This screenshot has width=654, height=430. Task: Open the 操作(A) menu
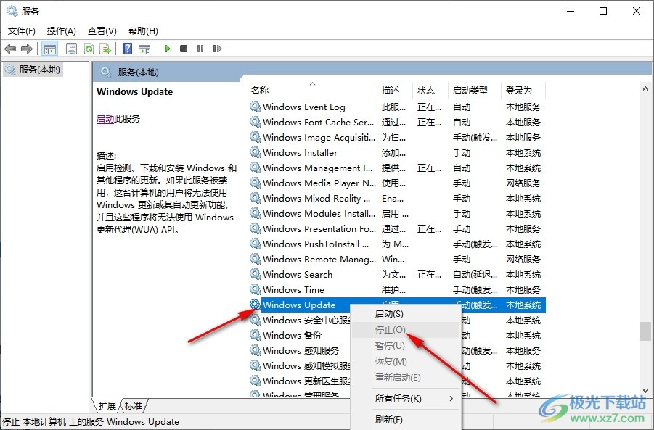point(61,31)
